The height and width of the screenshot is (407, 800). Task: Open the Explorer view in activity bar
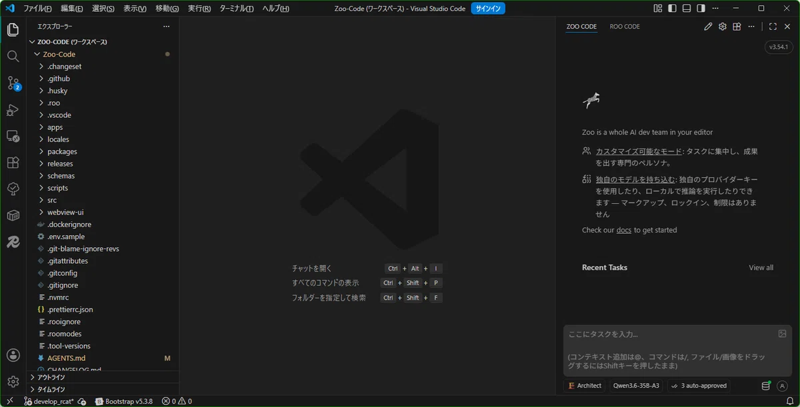[x=13, y=30]
